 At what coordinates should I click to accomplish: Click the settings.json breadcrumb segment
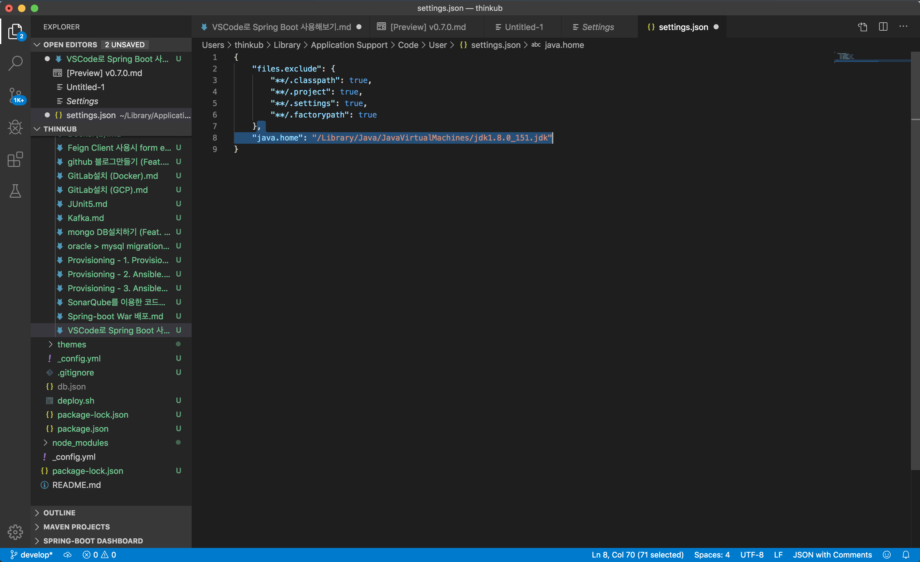tap(490, 45)
